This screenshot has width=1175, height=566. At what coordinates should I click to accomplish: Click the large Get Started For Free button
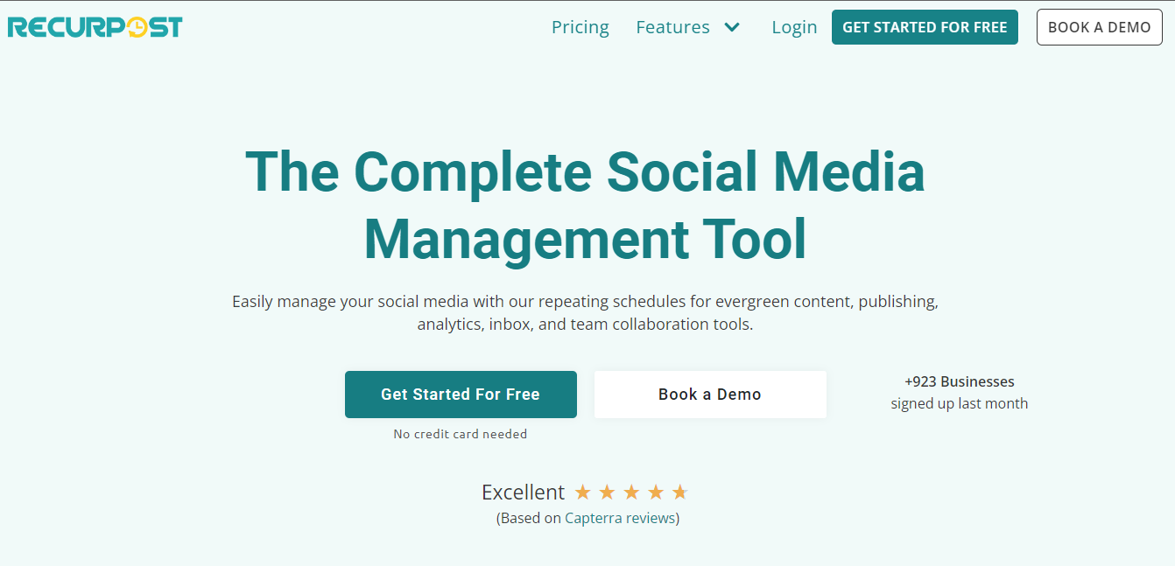[x=461, y=395]
